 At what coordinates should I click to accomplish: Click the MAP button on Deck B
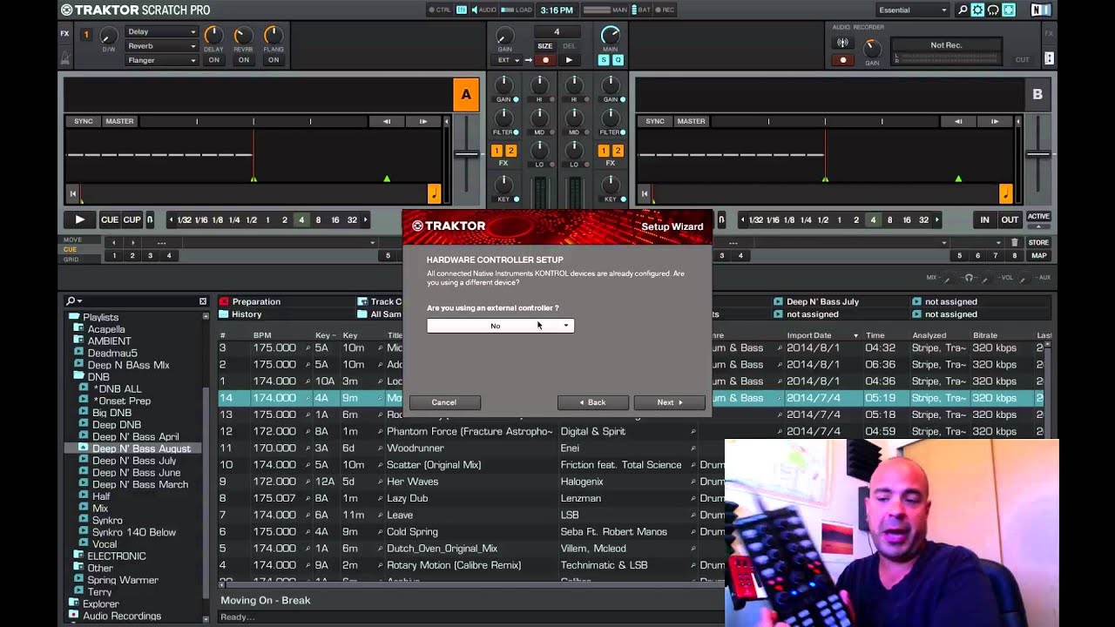(1038, 256)
